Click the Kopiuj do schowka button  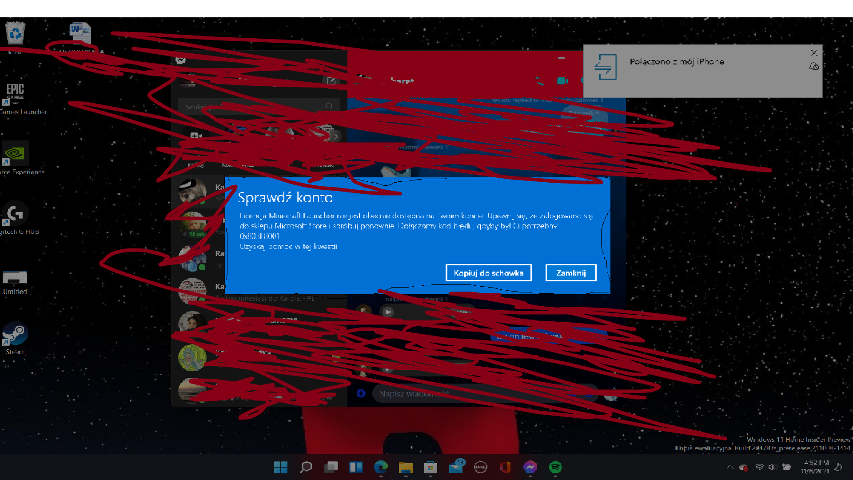coord(488,273)
